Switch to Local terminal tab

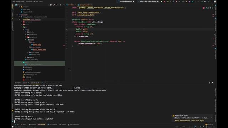[x=25, y=83]
